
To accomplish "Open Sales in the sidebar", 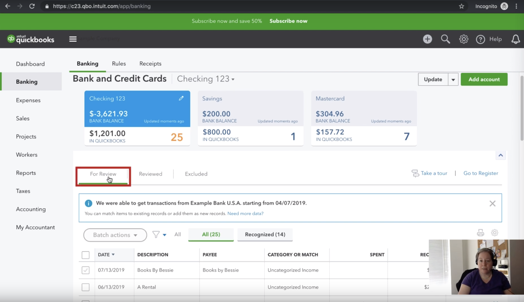I will (x=23, y=118).
